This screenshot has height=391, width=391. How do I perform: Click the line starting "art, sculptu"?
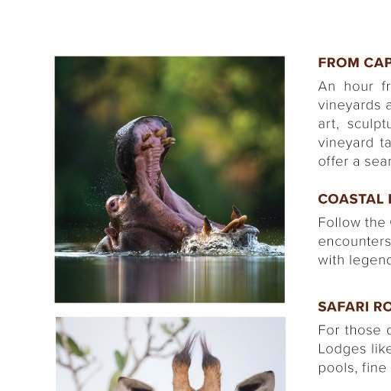[354, 124]
